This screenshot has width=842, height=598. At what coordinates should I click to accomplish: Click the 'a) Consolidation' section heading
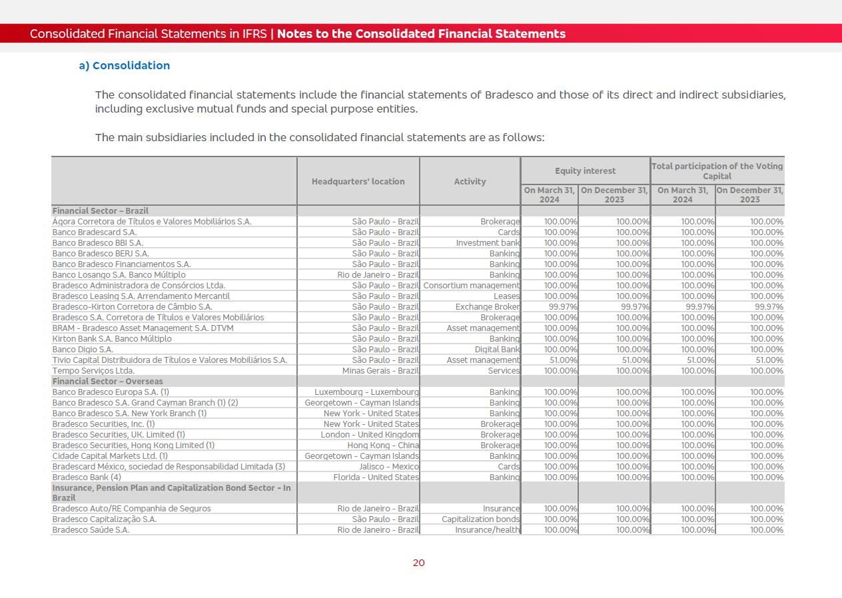125,65
